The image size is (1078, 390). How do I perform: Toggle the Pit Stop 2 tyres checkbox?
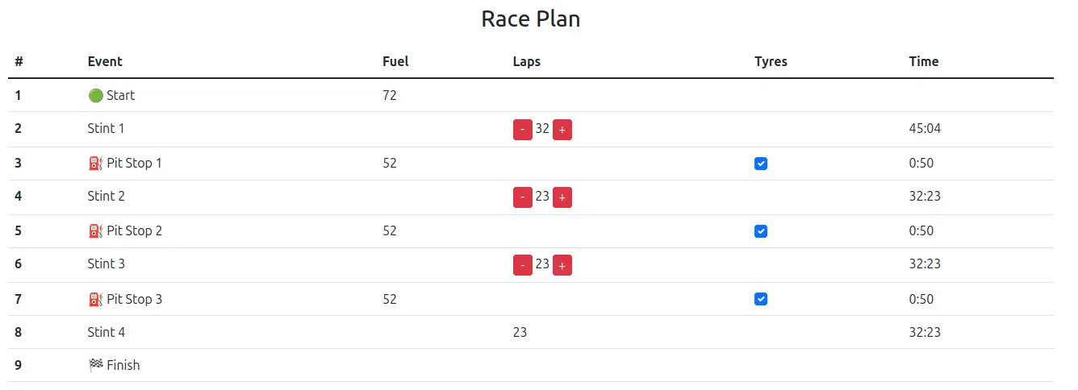click(x=760, y=231)
